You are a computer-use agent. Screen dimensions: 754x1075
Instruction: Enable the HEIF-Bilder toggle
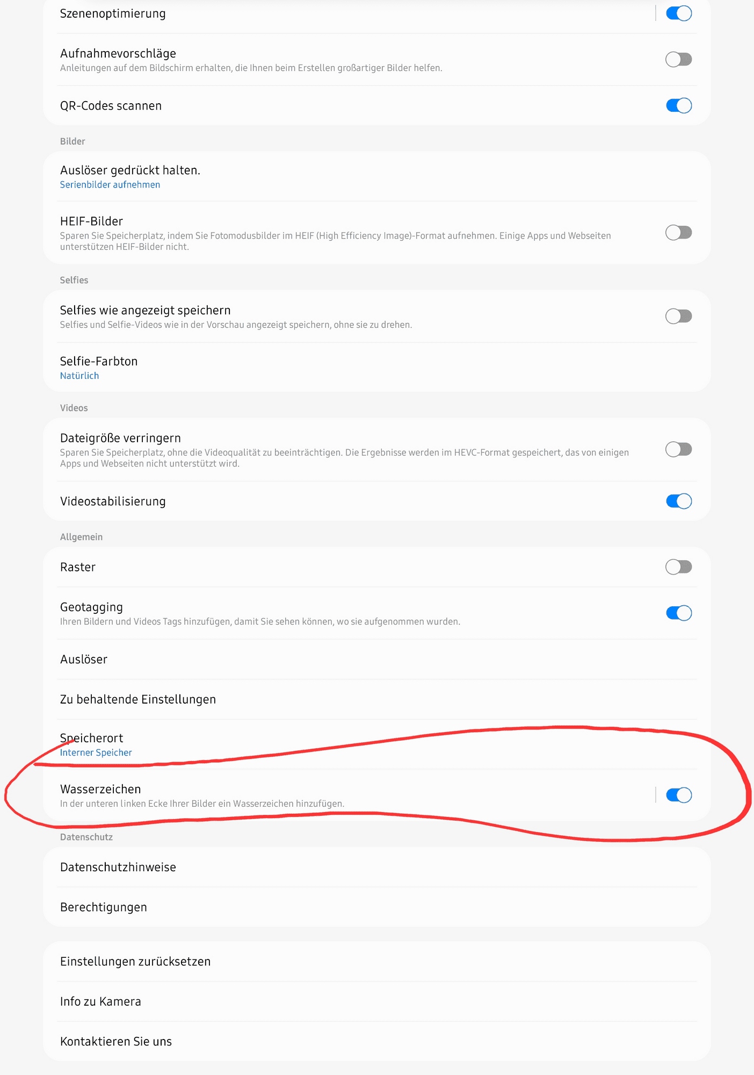678,233
